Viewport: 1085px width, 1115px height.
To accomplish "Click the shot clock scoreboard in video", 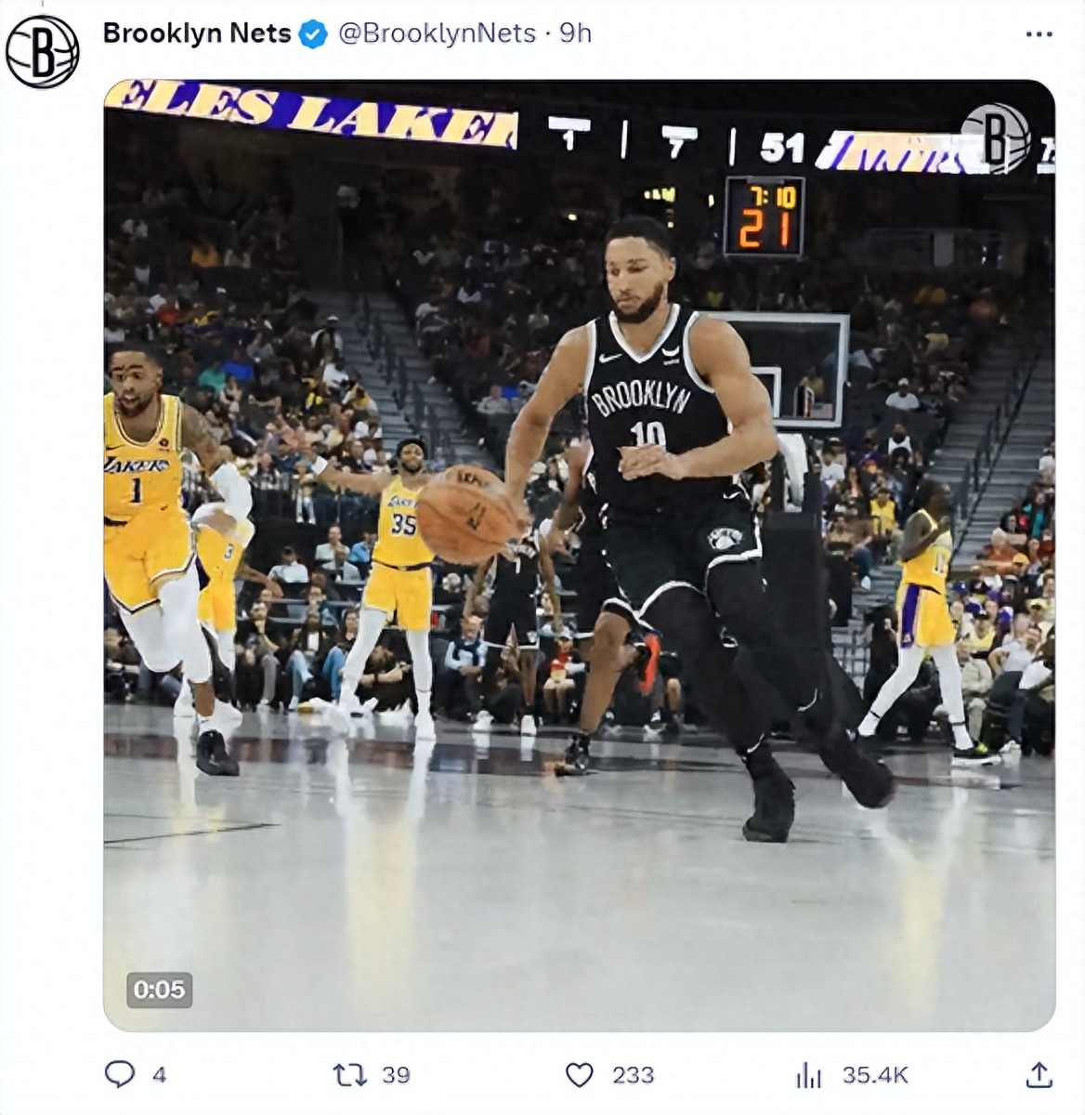I will [x=764, y=216].
